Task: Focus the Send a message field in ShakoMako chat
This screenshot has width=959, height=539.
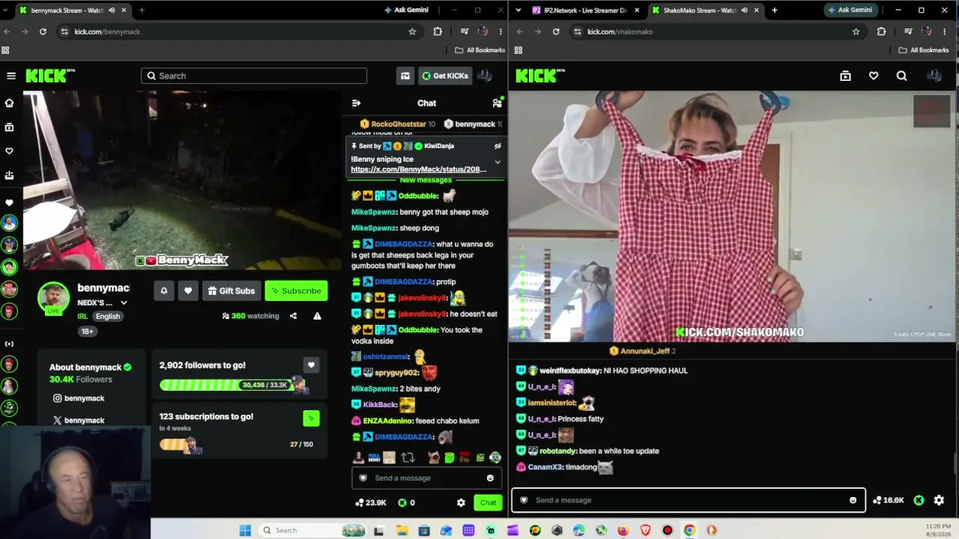Action: (689, 500)
